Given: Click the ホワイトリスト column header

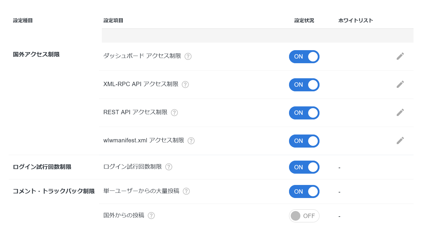Looking at the screenshot, I should 355,21.
